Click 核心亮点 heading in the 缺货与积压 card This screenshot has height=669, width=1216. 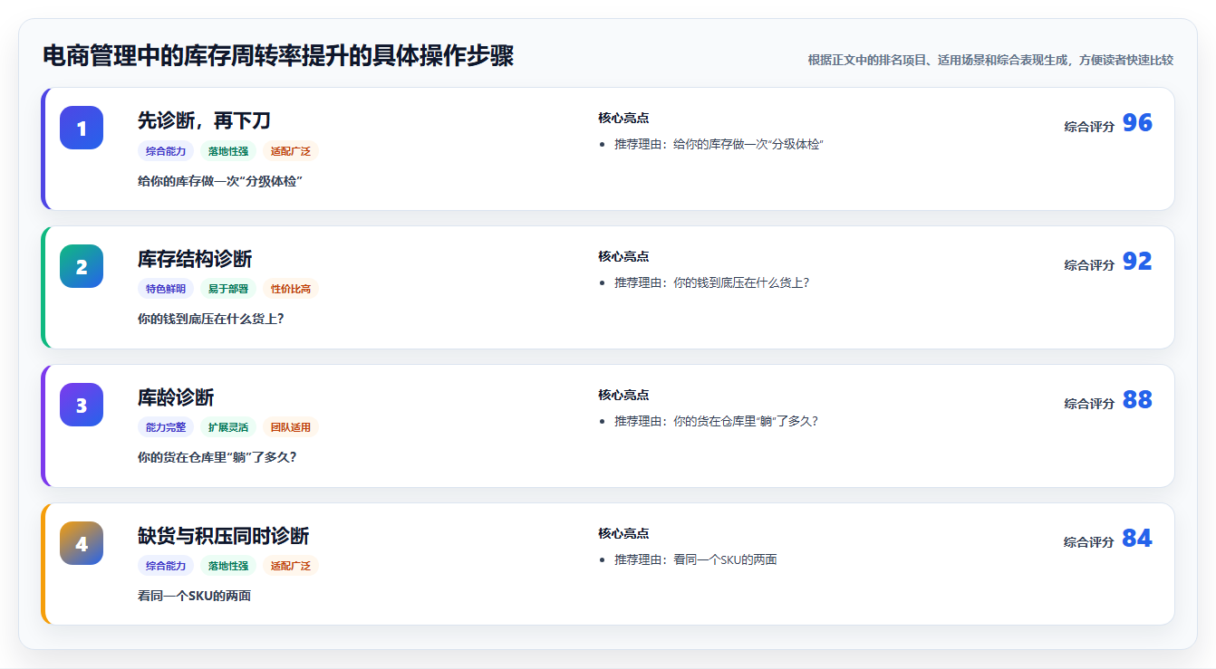point(623,533)
